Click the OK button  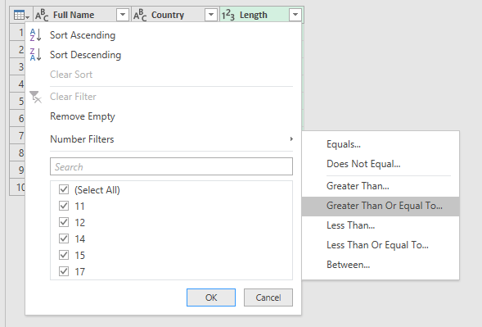click(211, 297)
